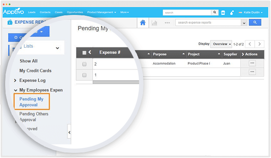Collapse the Lists section chevron
The image size is (271, 158).
(x=57, y=48)
